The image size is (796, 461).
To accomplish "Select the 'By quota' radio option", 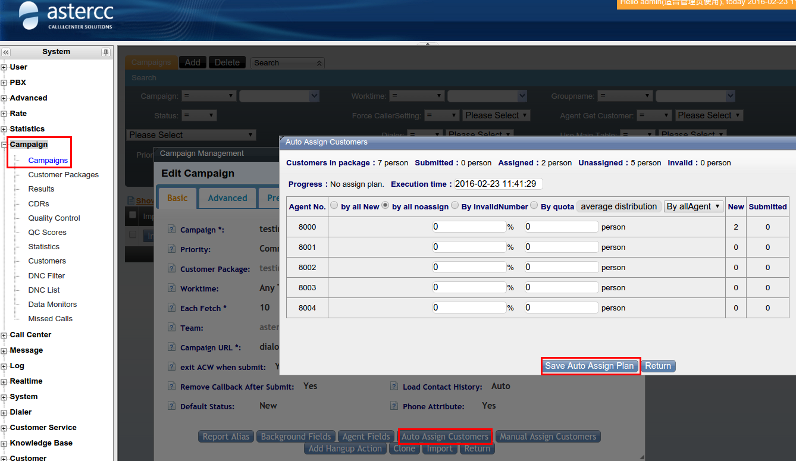I will (x=534, y=206).
